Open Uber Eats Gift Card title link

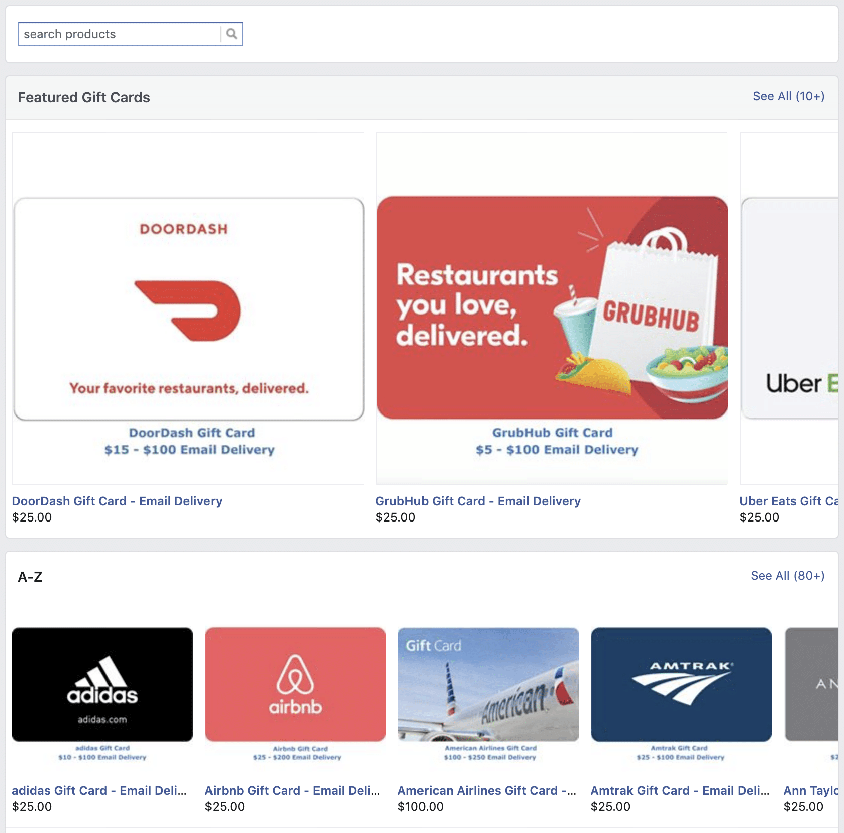tap(789, 501)
